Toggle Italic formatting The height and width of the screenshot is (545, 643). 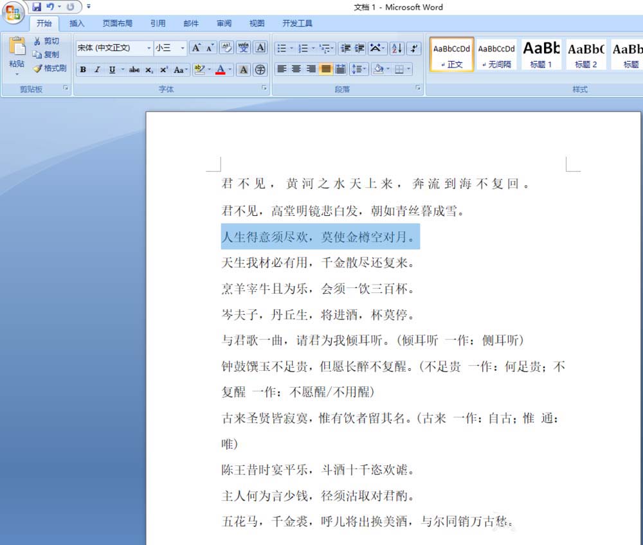(x=97, y=69)
